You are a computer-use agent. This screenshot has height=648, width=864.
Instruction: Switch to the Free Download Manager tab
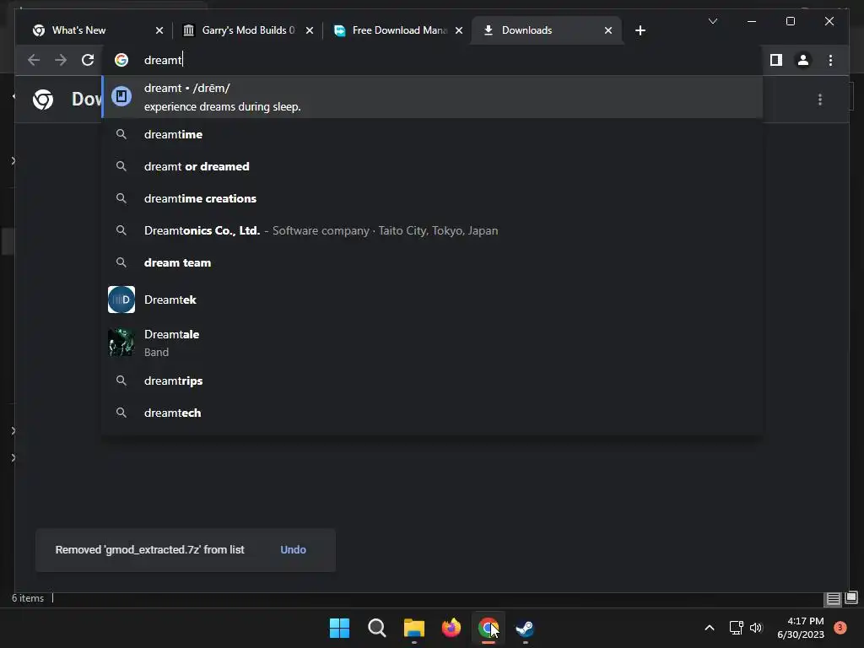point(397,30)
